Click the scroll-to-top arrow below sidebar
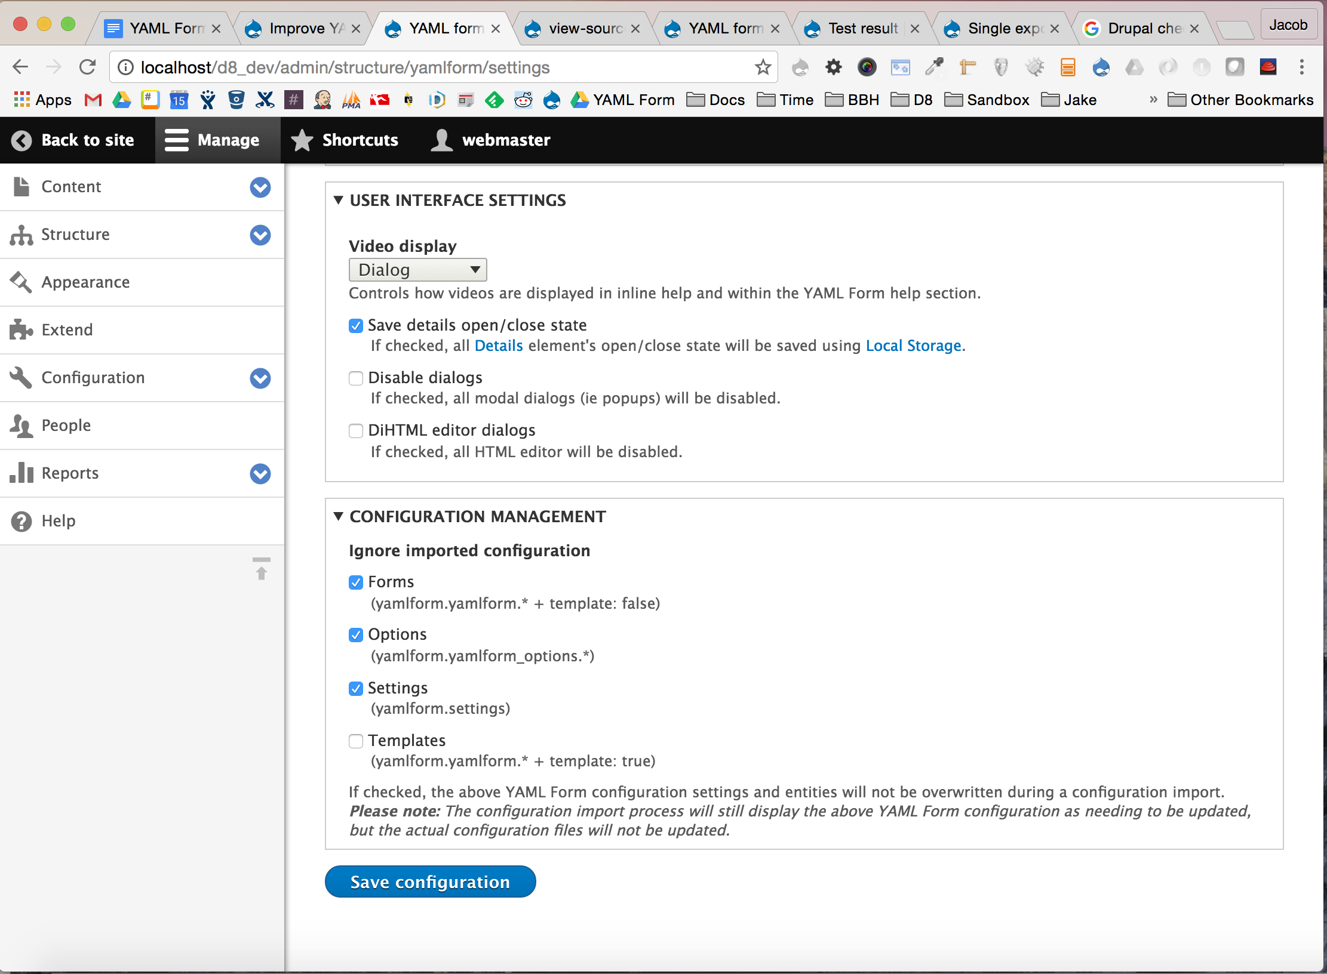 pos(261,569)
